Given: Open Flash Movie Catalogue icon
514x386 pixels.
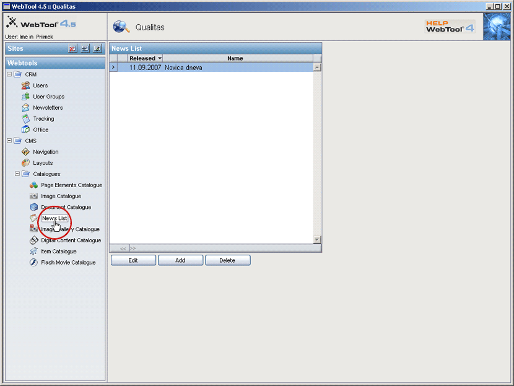Looking at the screenshot, I should point(34,263).
